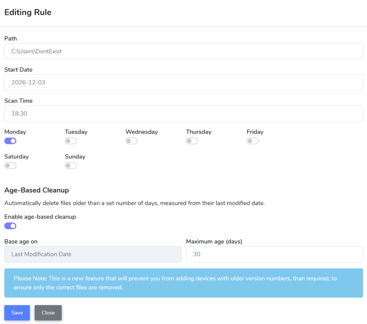This screenshot has height=324, width=367.
Task: Click the Age-Based Cleanup heading
Action: (37, 190)
